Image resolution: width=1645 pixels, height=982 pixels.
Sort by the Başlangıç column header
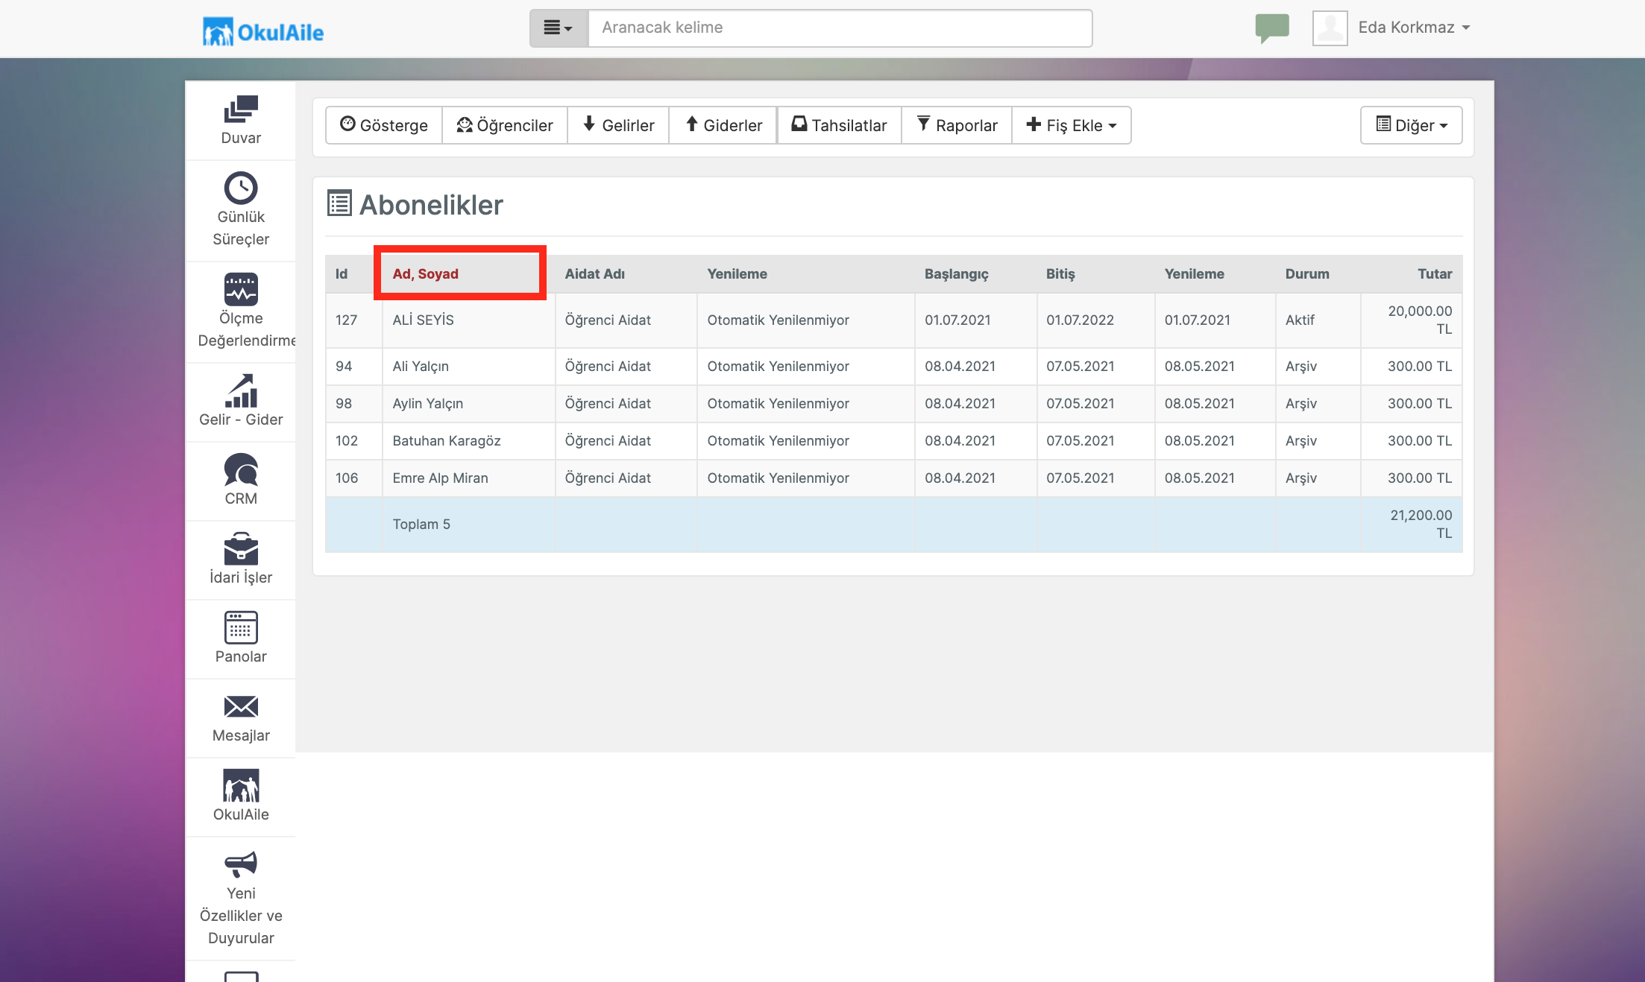click(x=956, y=273)
